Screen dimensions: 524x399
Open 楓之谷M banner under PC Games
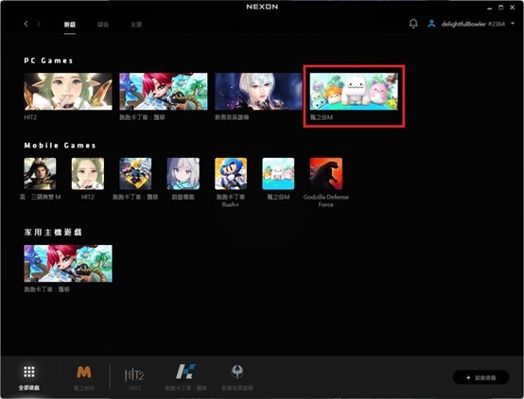[354, 92]
